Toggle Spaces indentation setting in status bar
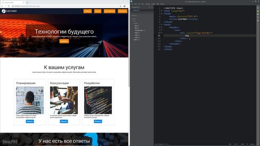Viewport: 260px width, 146px height. pyautogui.click(x=253, y=144)
